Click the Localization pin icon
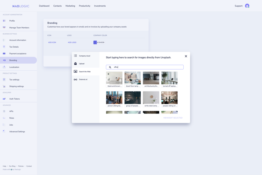Screen dimensions: 262x175 click(4, 67)
